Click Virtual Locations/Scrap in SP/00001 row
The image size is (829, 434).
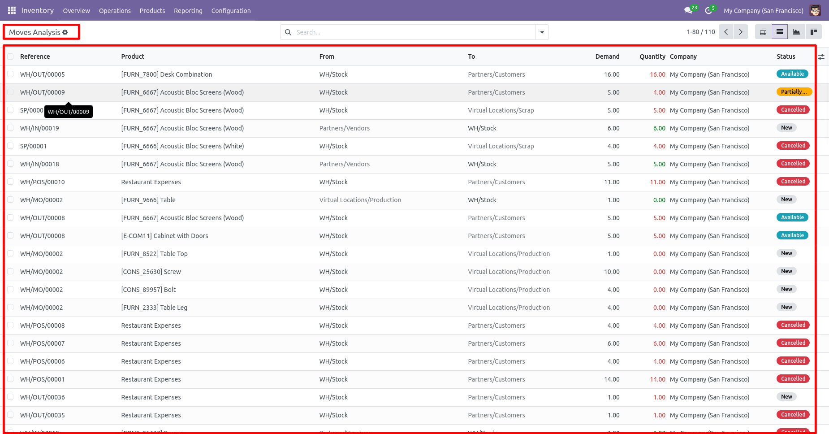(501, 146)
